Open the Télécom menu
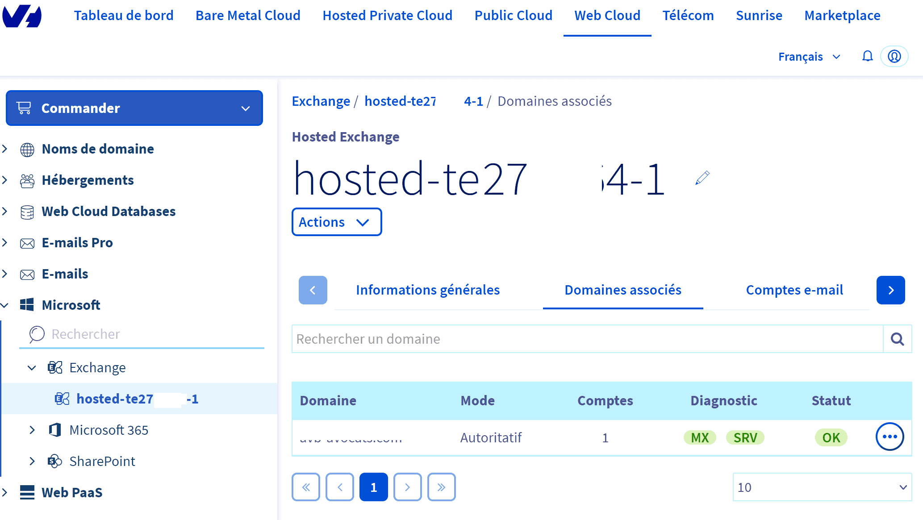The height and width of the screenshot is (520, 923). click(688, 16)
